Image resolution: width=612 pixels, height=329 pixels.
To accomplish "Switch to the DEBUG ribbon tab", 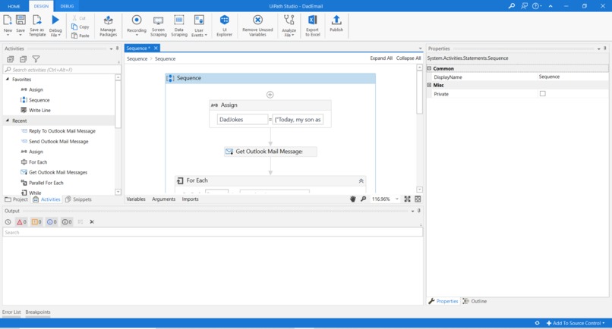I will tap(67, 6).
